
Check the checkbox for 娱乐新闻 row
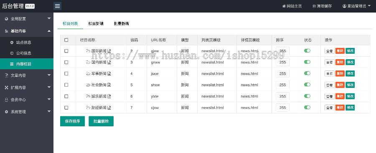66,96
